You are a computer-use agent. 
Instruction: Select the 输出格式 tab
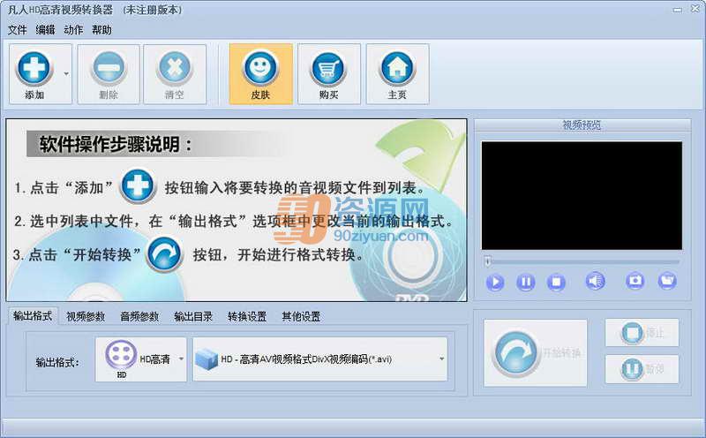33,316
